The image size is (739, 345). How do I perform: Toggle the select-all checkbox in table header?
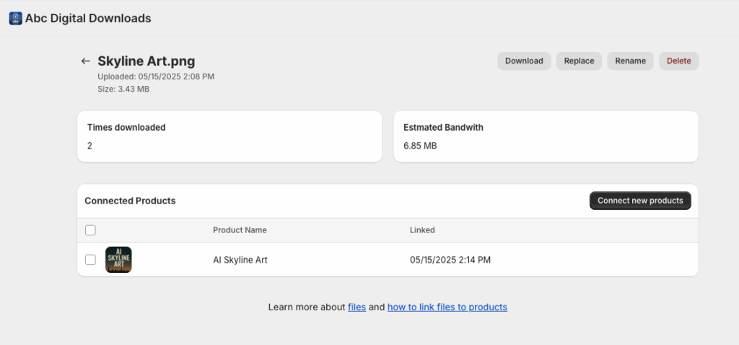click(x=90, y=230)
